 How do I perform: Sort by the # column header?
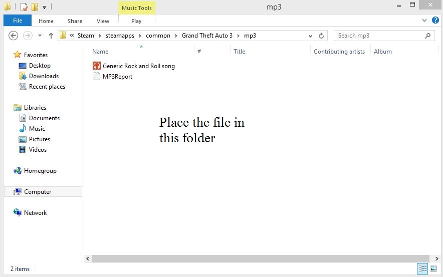tap(199, 52)
